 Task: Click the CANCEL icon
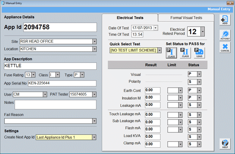click(225, 47)
